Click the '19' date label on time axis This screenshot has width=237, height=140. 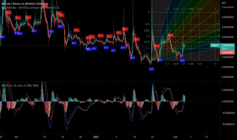click(62, 137)
